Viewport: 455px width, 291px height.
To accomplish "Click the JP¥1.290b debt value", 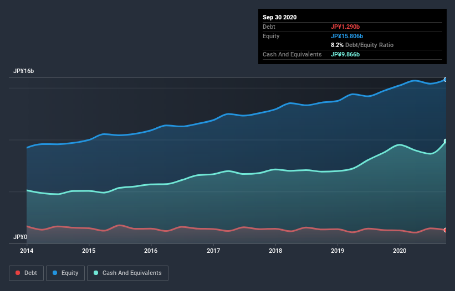I will point(345,27).
